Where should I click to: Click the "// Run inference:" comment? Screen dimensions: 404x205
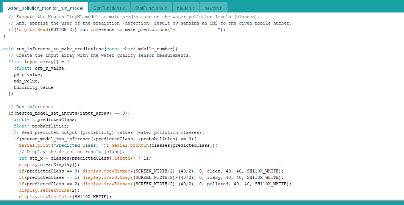point(31,107)
